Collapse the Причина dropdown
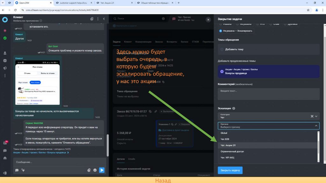Image resolution: width=326 pixels, height=183 pixels. (x=316, y=126)
